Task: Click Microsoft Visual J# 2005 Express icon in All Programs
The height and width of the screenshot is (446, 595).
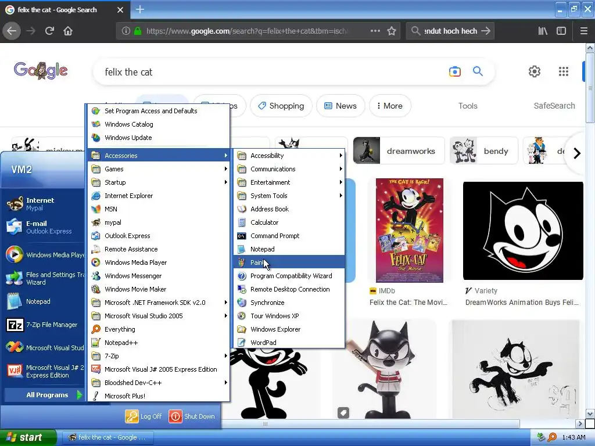Action: [96, 369]
